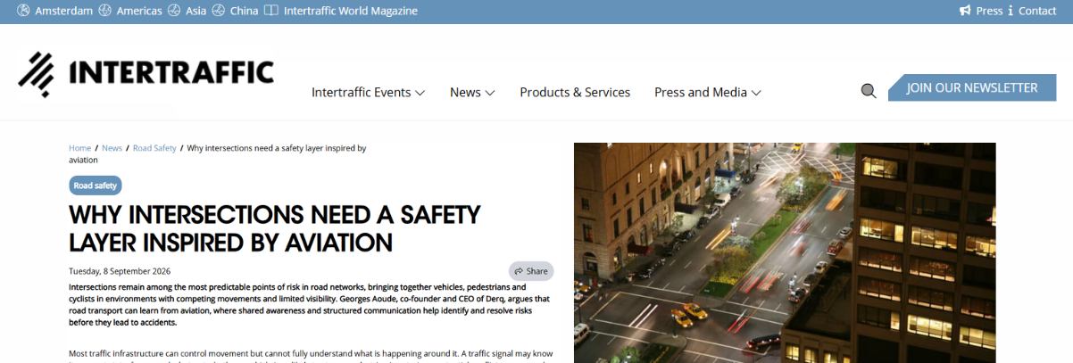The height and width of the screenshot is (363, 1073).
Task: Open the Americas link
Action: click(x=139, y=11)
